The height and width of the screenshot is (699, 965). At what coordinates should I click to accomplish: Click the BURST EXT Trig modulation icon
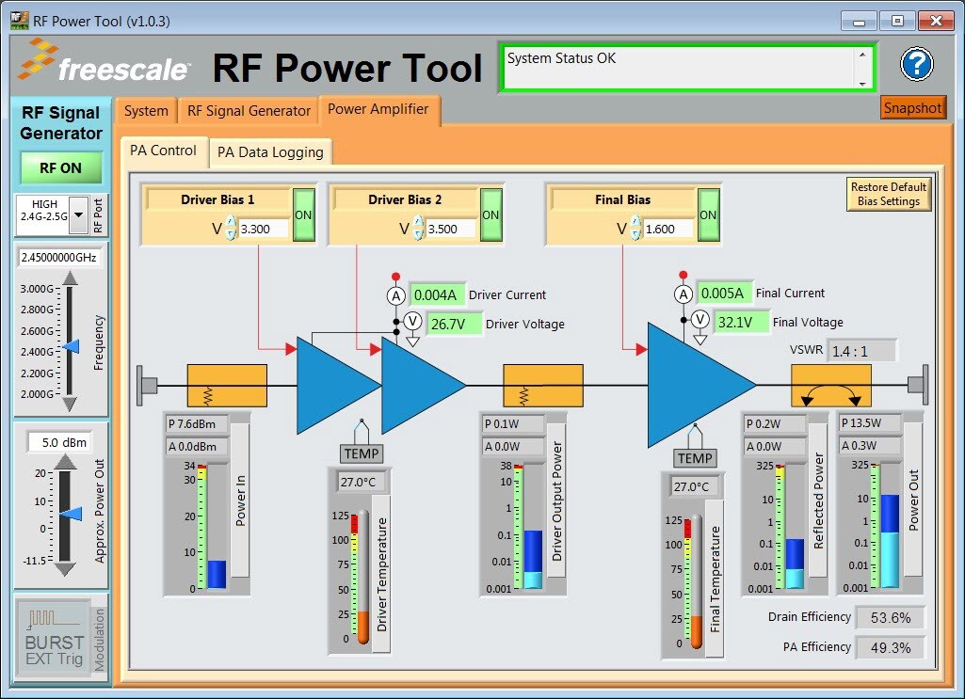click(55, 639)
